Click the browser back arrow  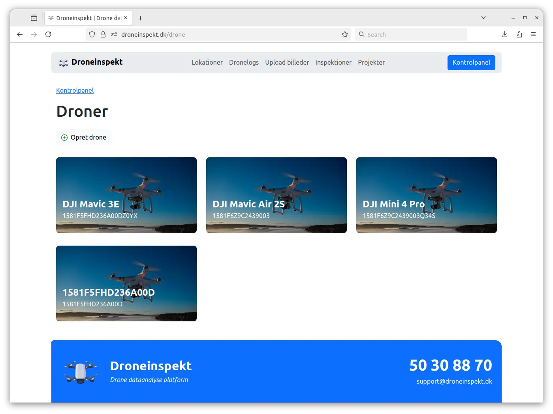pos(20,34)
